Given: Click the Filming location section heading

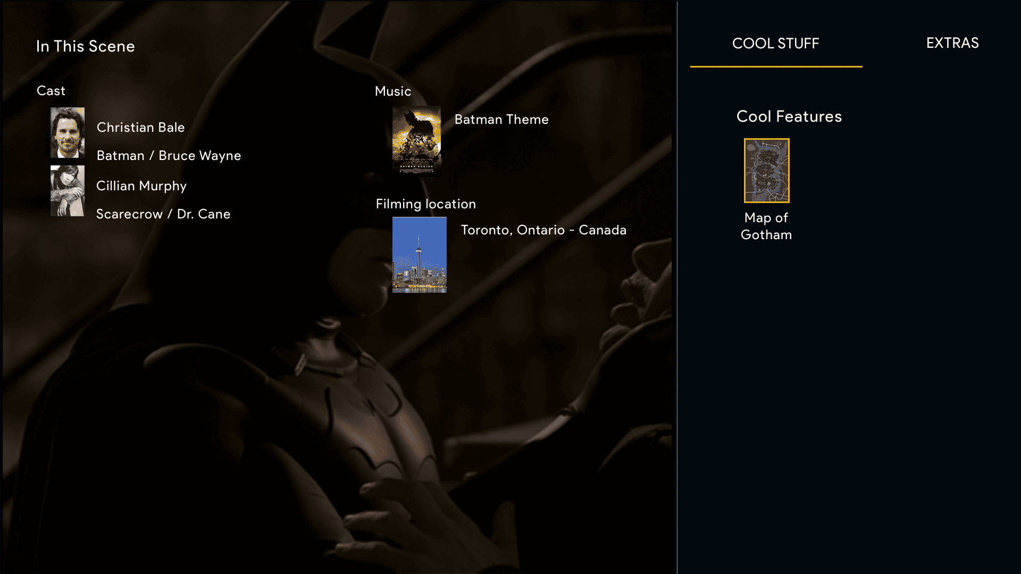Looking at the screenshot, I should coord(426,204).
